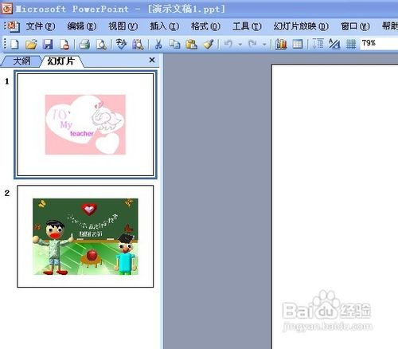
Task: Open Print Preview magnifier icon
Action: coord(101,44)
